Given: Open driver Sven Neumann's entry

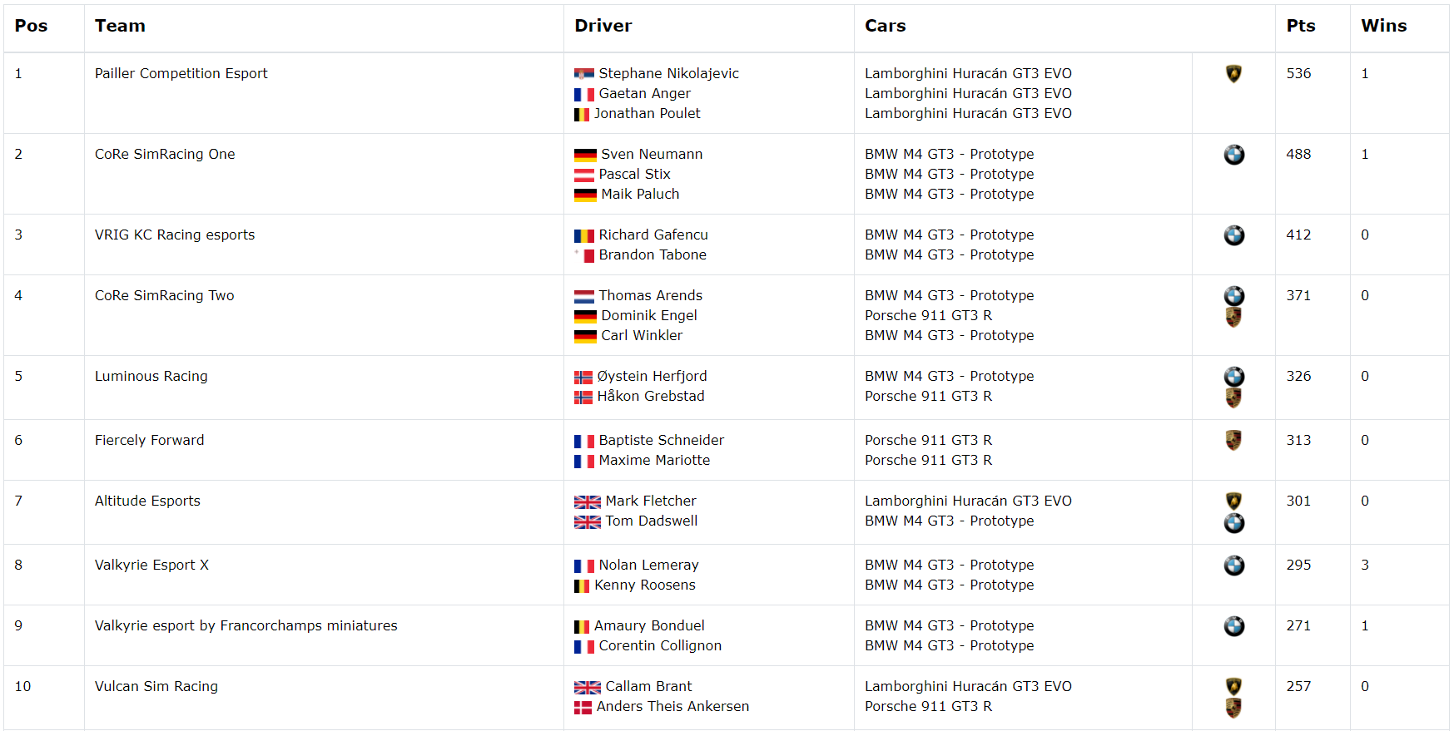Looking at the screenshot, I should 652,154.
